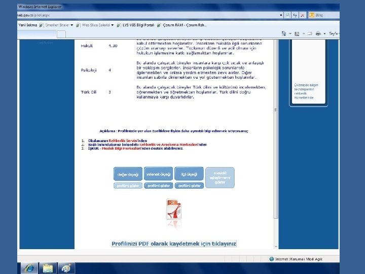Click the Türk Dili row label
This screenshot has height=274, width=365.
[88, 92]
